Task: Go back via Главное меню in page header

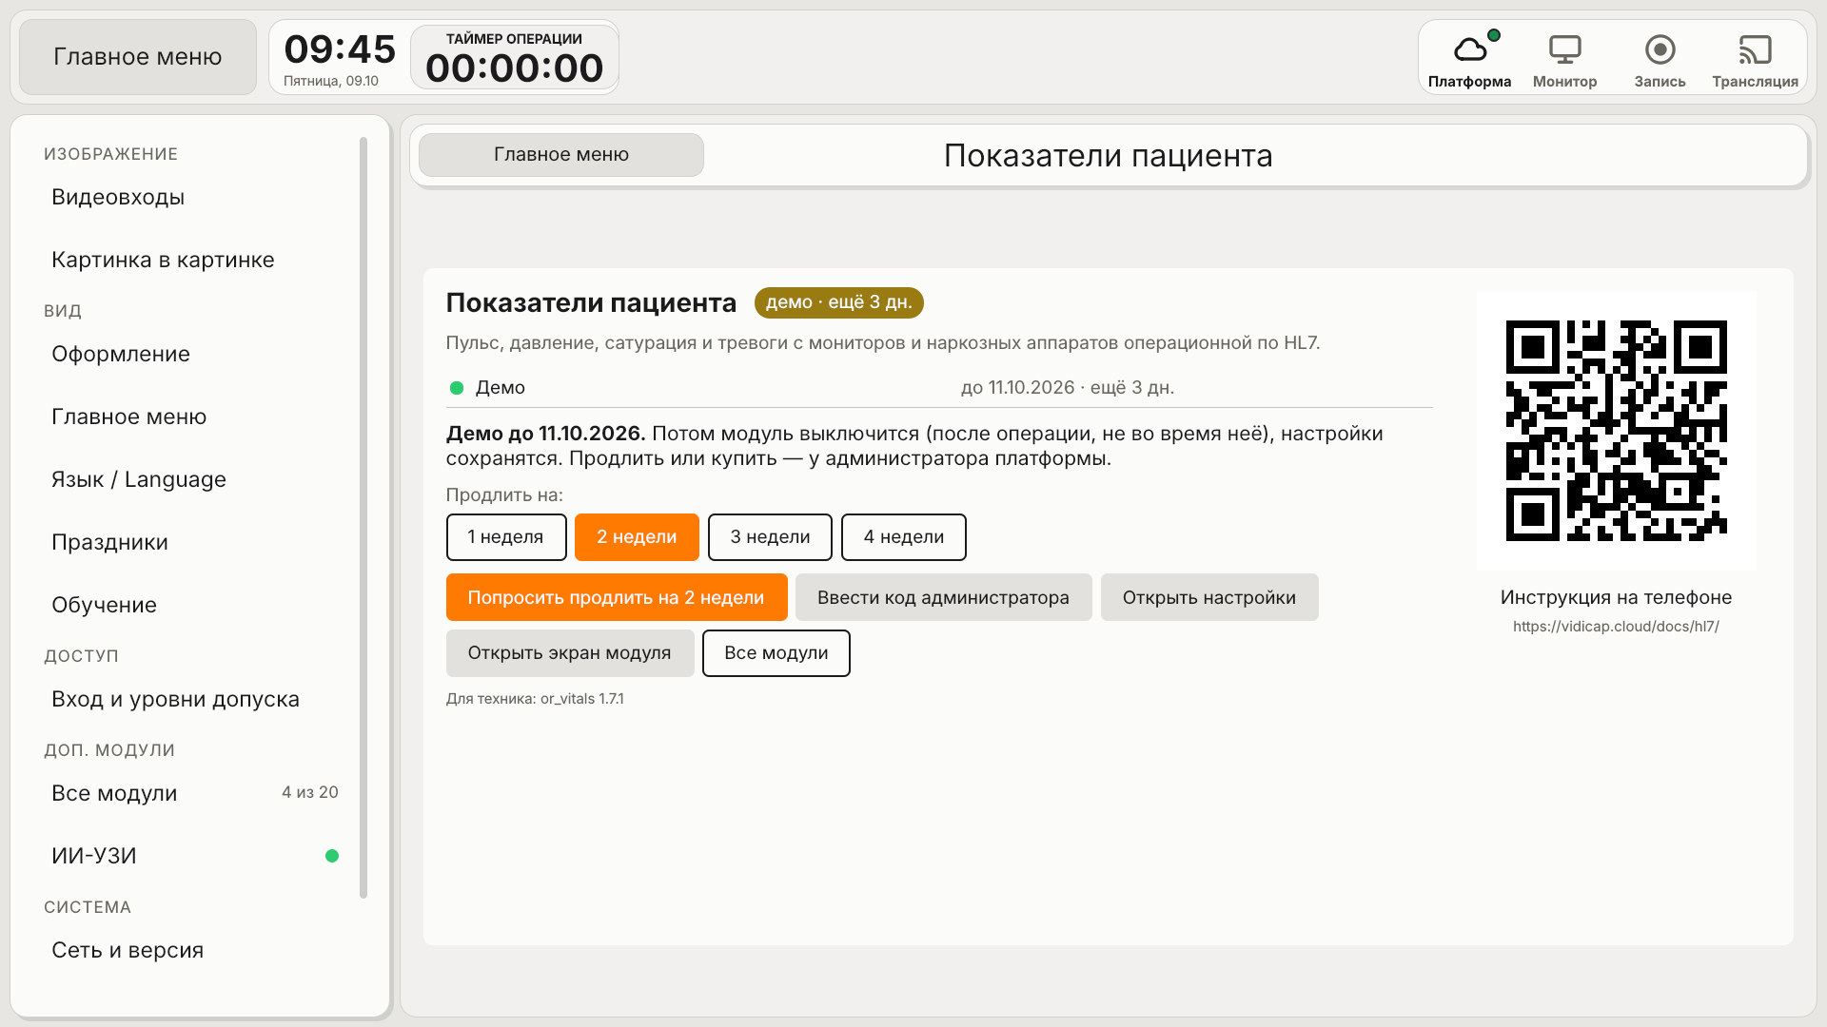Action: pyautogui.click(x=561, y=155)
